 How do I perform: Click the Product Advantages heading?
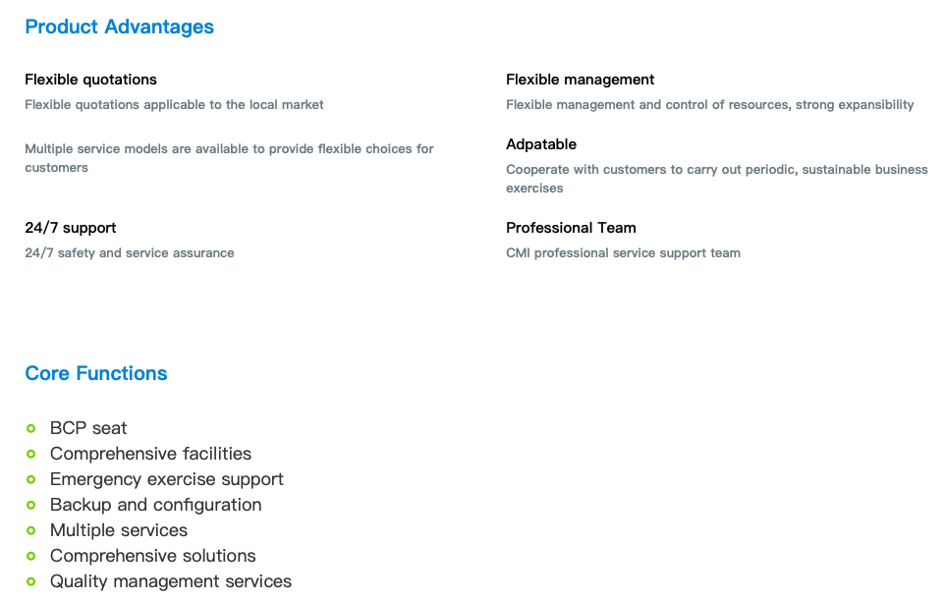click(119, 27)
